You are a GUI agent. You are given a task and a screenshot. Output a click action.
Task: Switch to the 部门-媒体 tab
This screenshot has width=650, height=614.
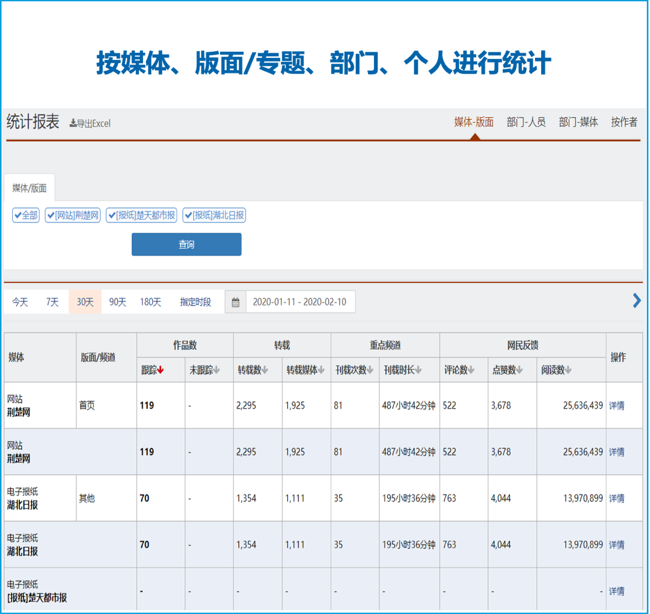click(578, 122)
